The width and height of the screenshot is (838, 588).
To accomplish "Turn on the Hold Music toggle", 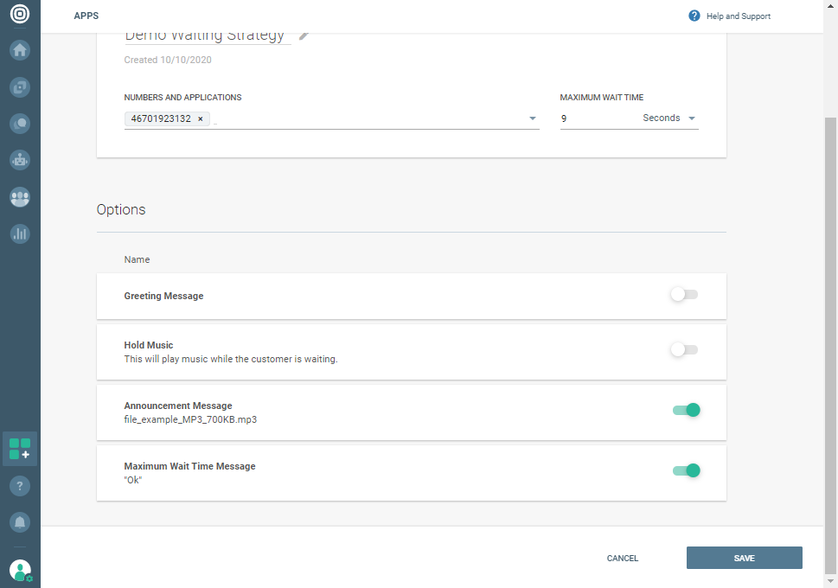I will coord(684,350).
